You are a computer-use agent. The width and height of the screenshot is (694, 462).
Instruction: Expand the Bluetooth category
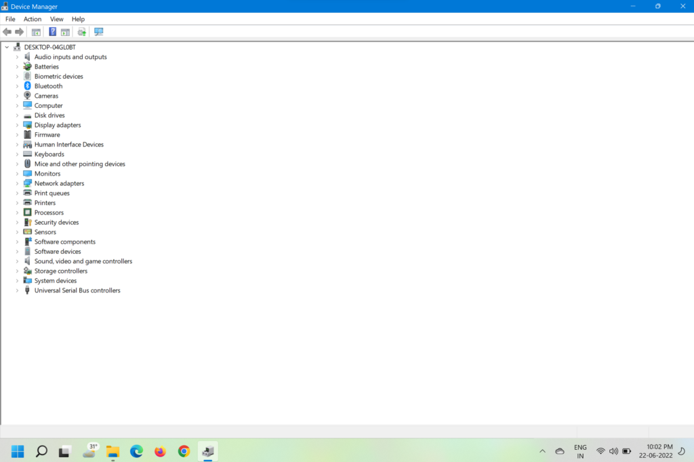tap(17, 86)
